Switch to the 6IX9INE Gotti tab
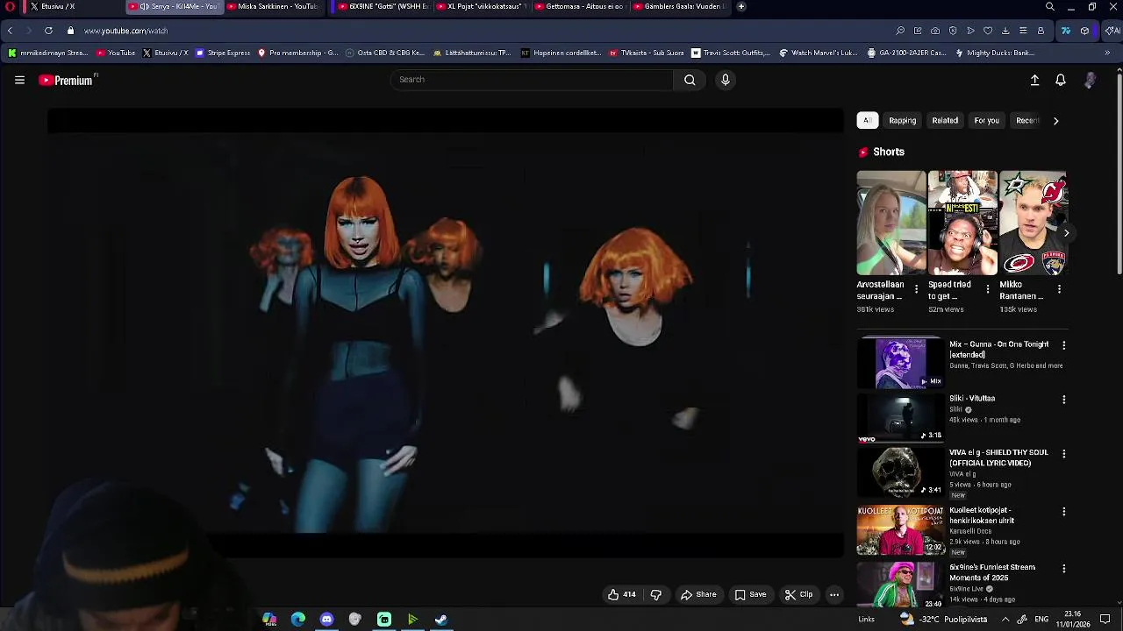Image resolution: width=1123 pixels, height=631 pixels. 383,6
